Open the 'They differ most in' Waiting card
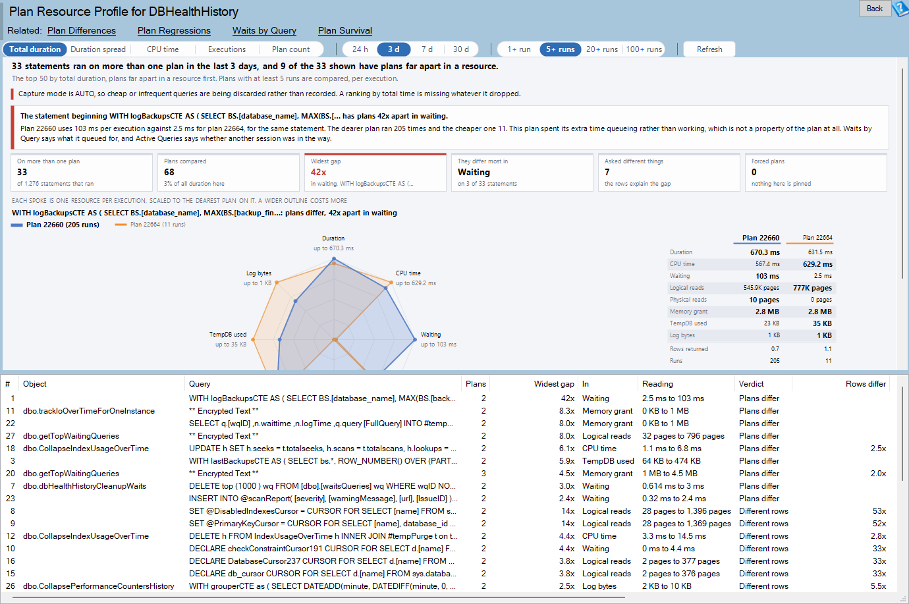 (x=522, y=173)
